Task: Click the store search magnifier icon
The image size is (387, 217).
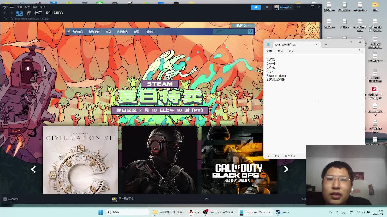Action: (x=251, y=32)
